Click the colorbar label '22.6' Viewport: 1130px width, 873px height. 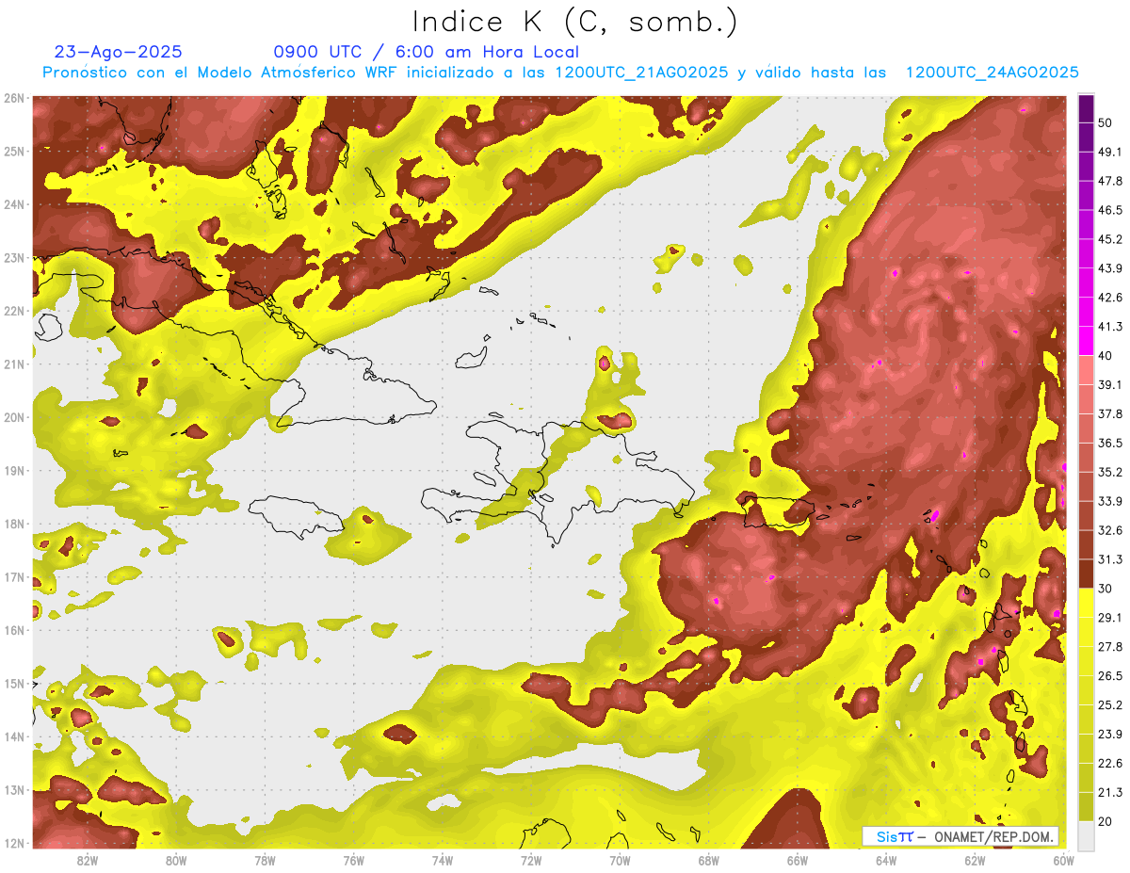tap(1109, 764)
